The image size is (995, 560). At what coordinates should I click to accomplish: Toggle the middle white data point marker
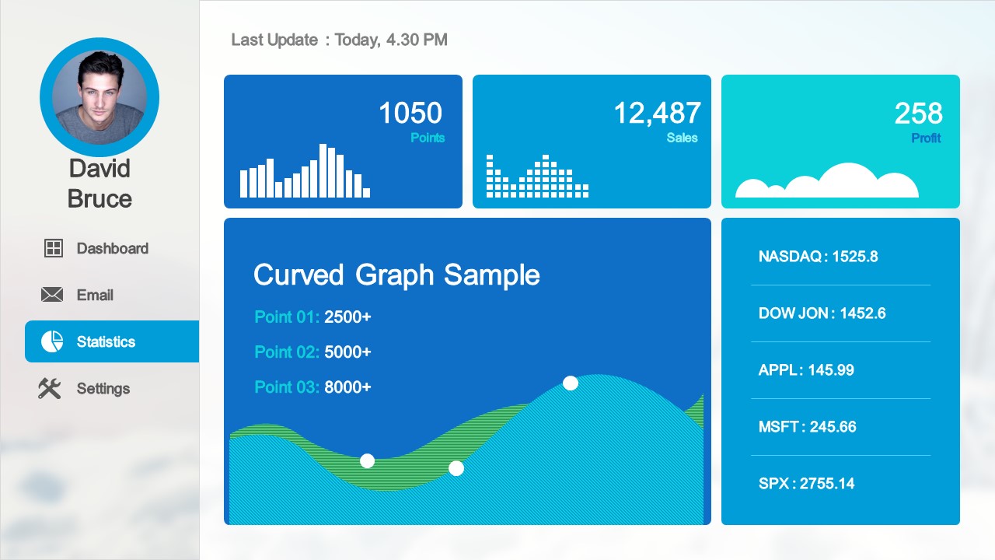pos(456,468)
